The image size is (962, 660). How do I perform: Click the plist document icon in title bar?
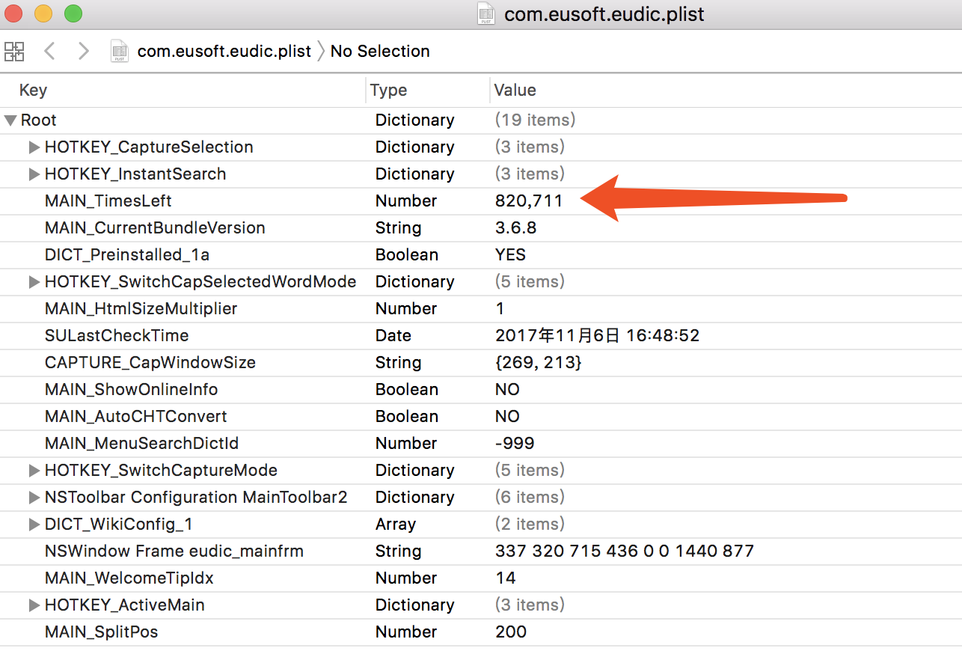point(486,14)
